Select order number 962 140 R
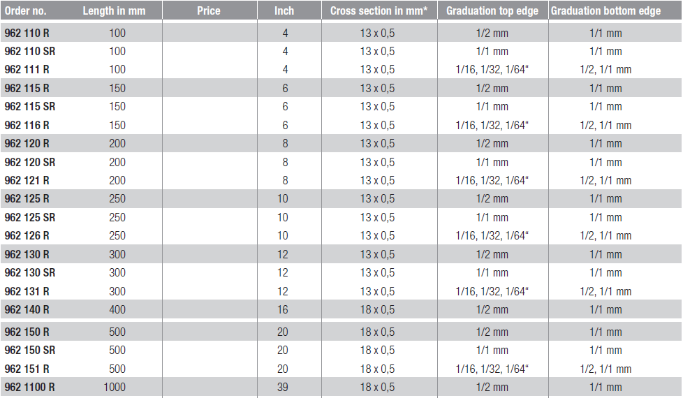This screenshot has height=398, width=683. (27, 309)
